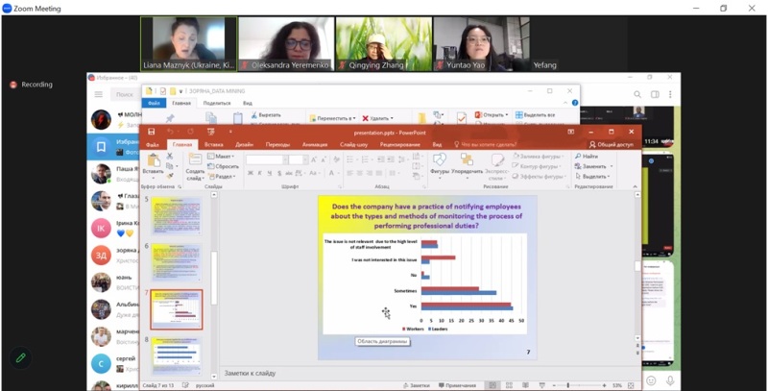Click Примечания button in status bar
The image size is (768, 391).
pos(458,385)
